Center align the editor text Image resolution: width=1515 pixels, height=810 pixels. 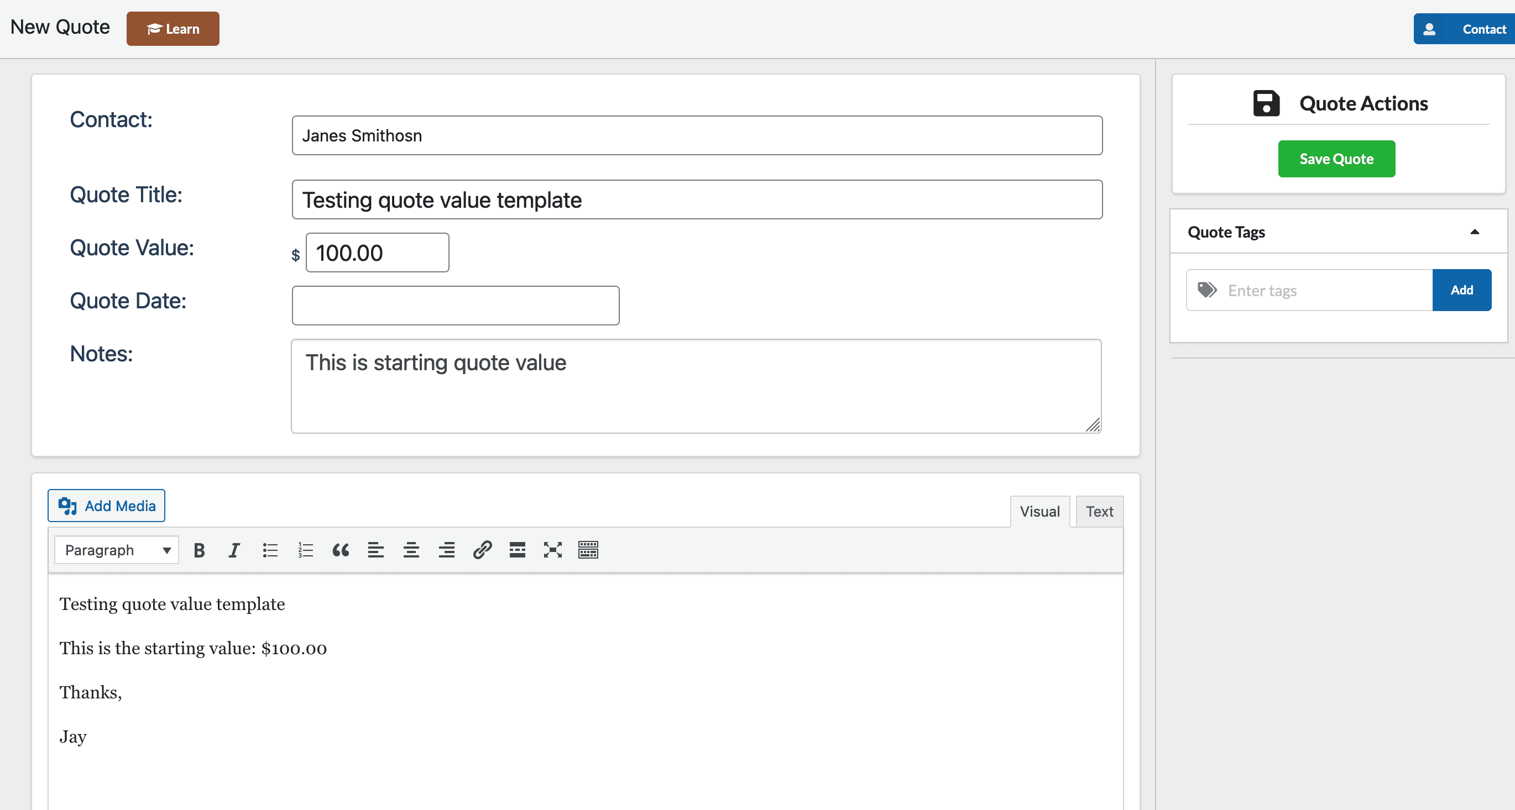coord(411,550)
